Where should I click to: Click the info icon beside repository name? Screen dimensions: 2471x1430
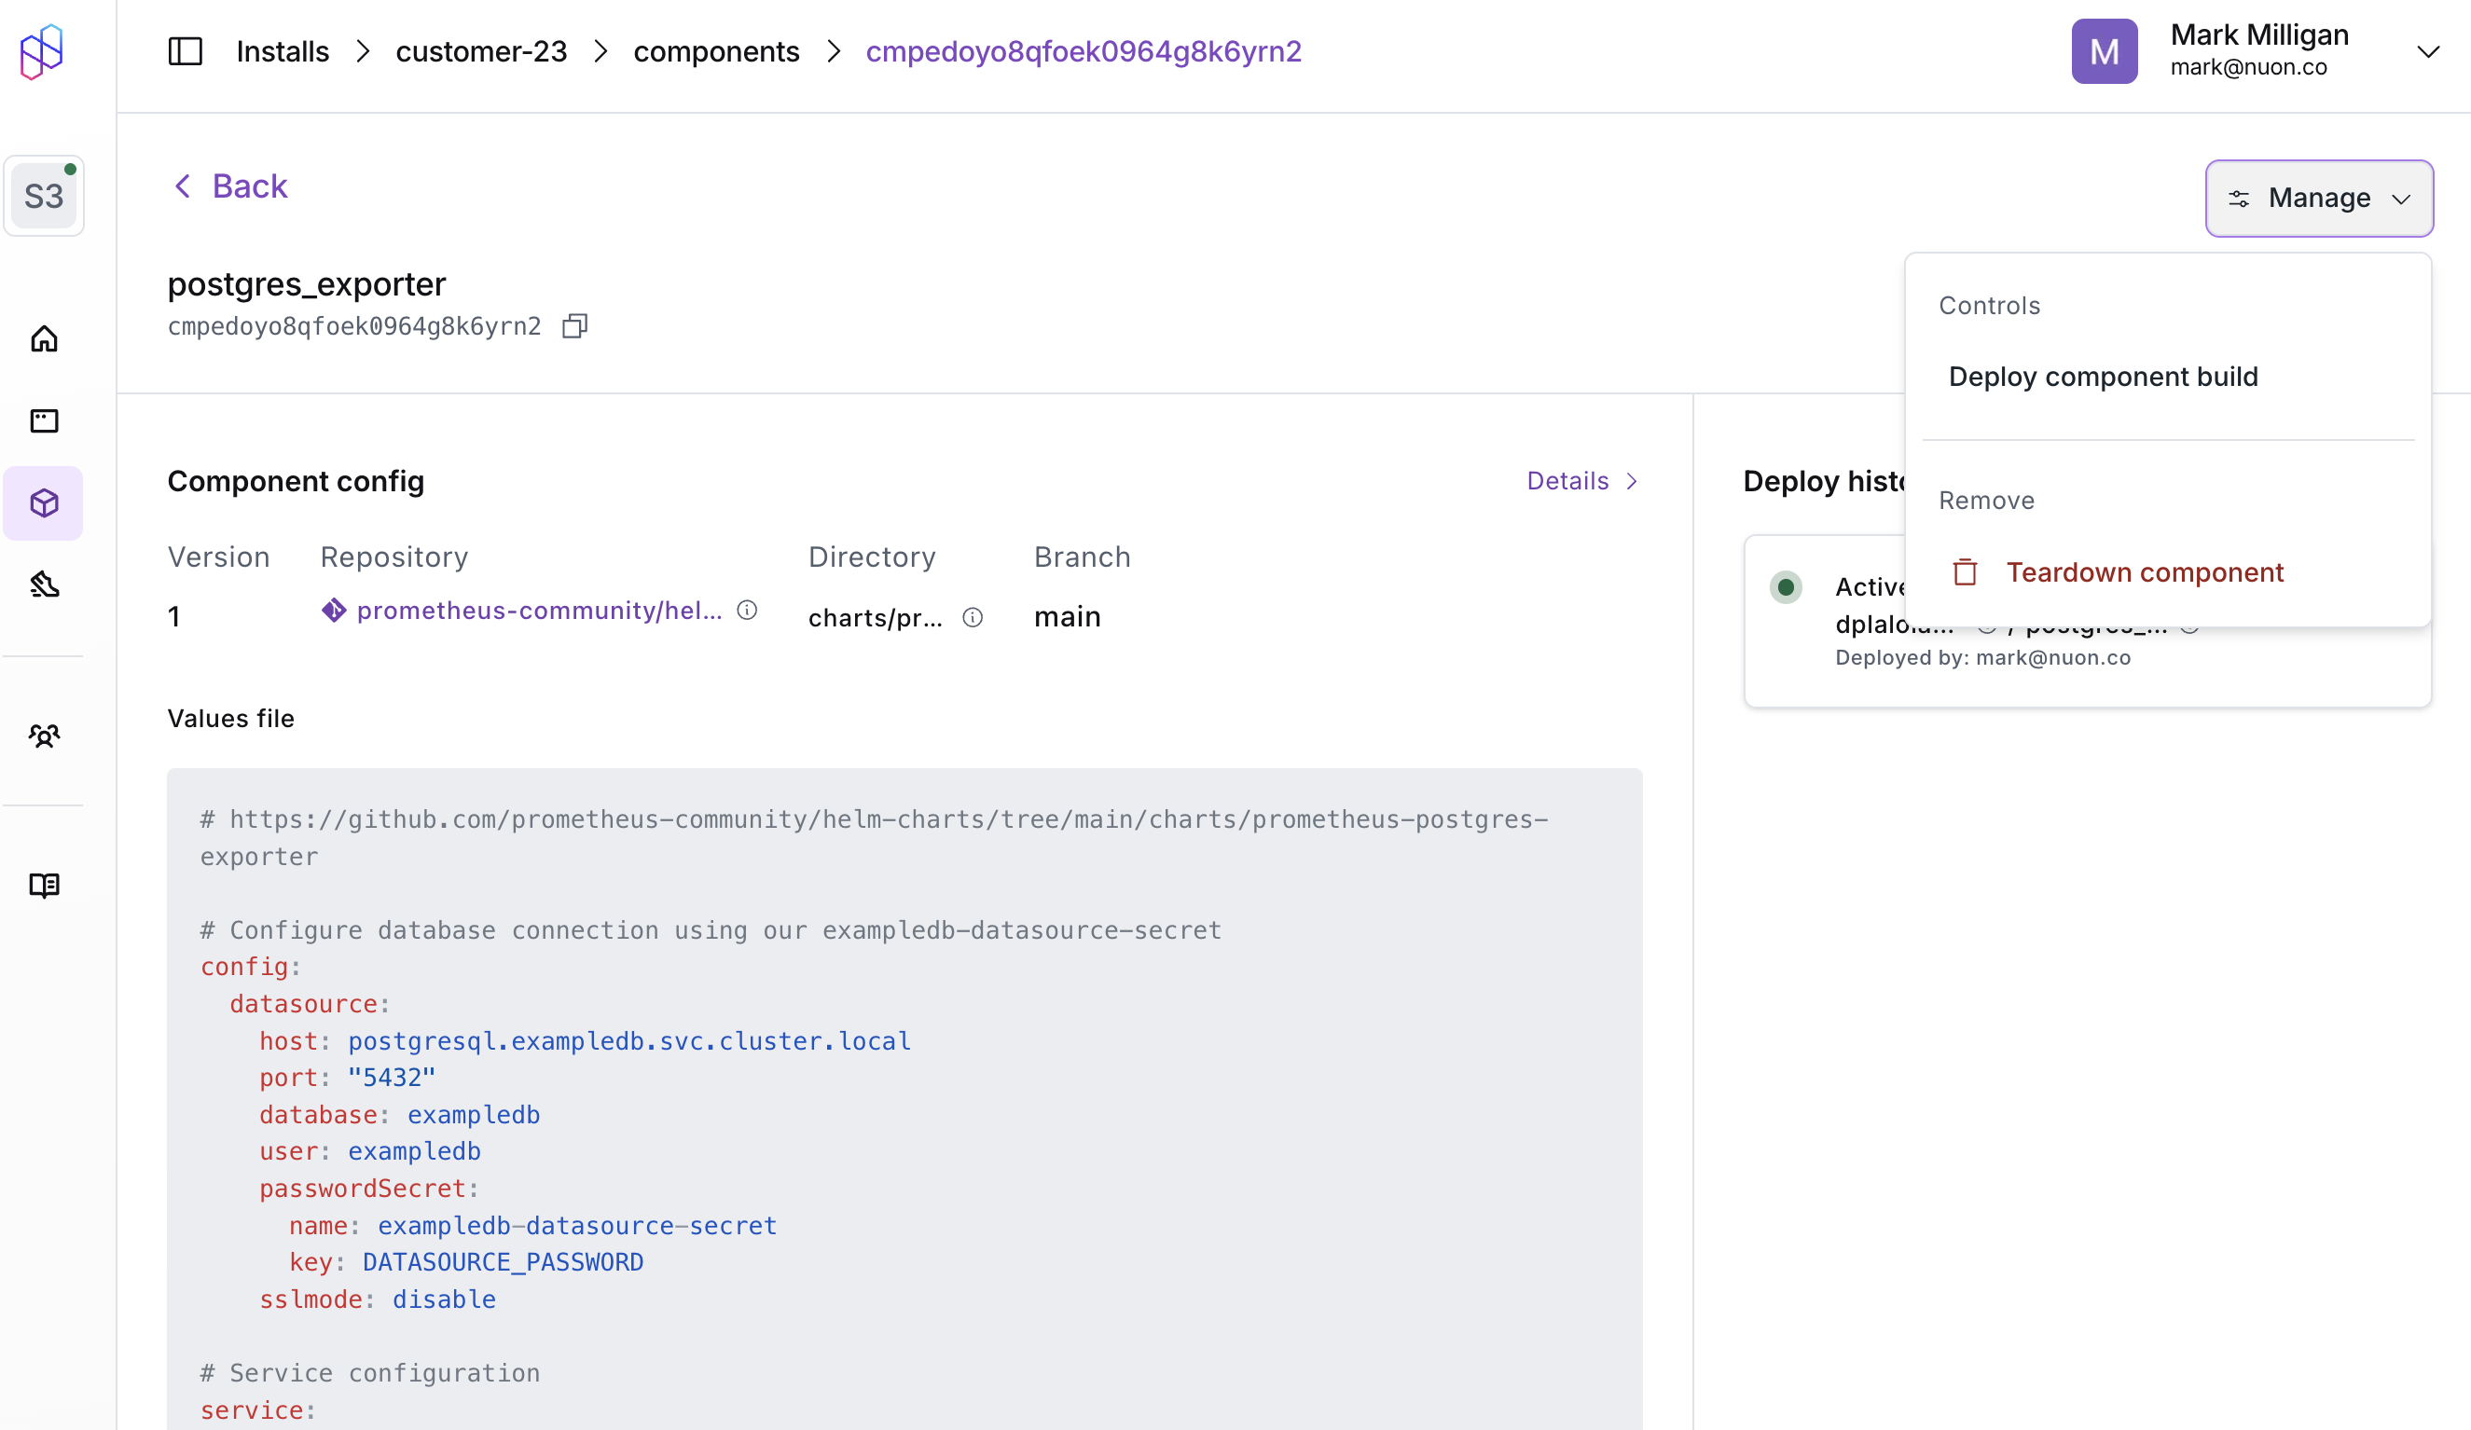click(747, 611)
